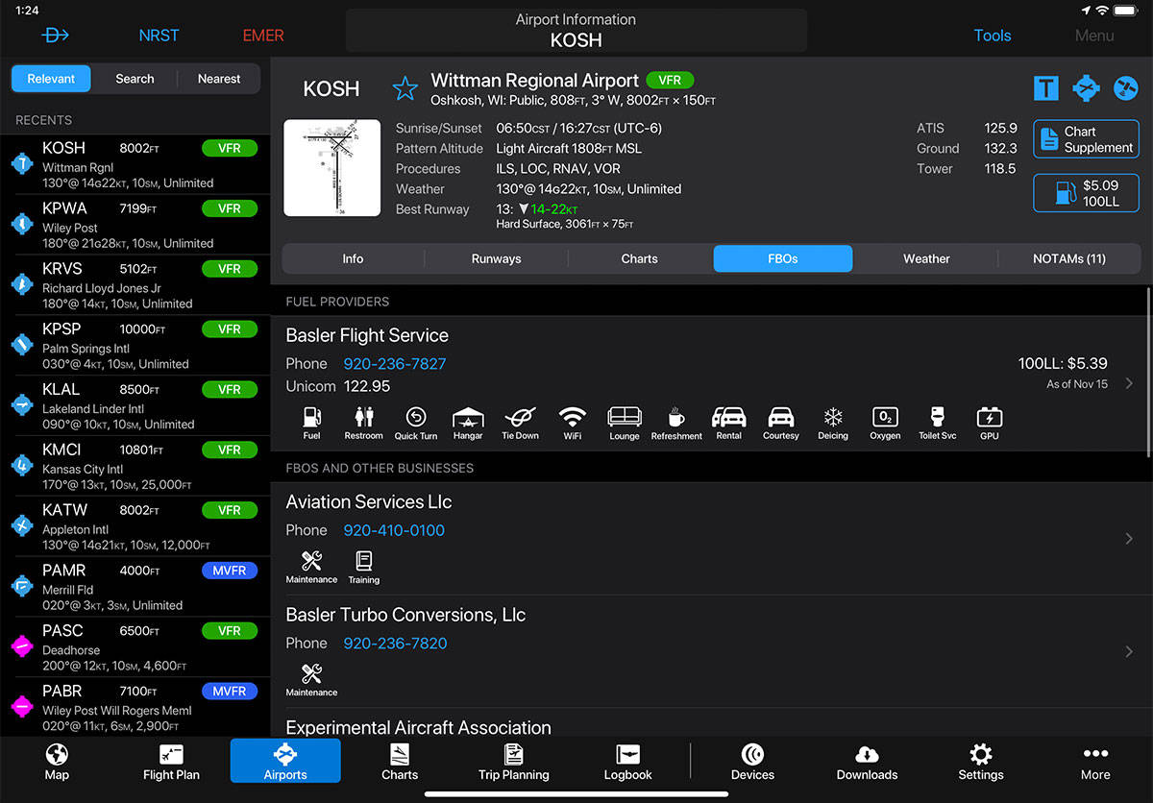Open the Map tab globe icon

pyautogui.click(x=57, y=761)
